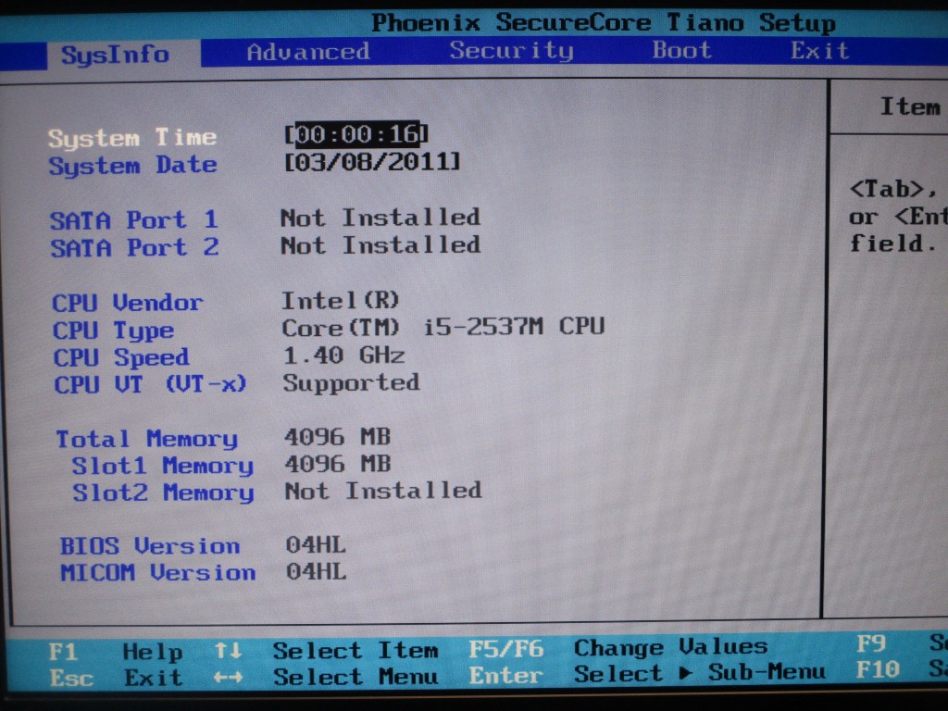Click the Total Memory label

147,440
